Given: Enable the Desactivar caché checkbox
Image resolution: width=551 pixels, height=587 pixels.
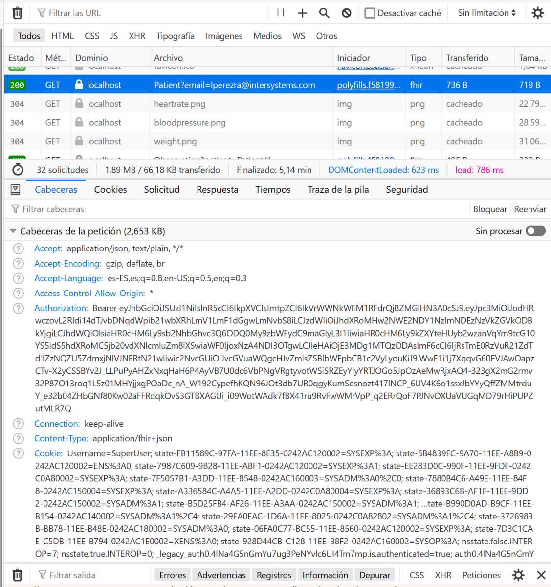Looking at the screenshot, I should pyautogui.click(x=370, y=13).
